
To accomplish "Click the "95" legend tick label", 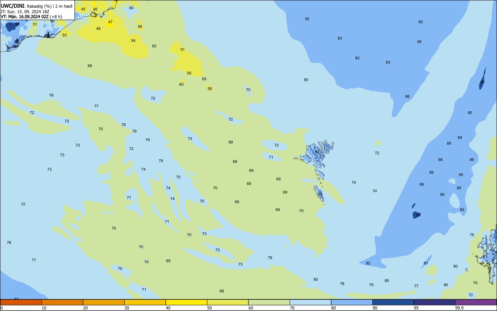I will [x=416, y=308].
